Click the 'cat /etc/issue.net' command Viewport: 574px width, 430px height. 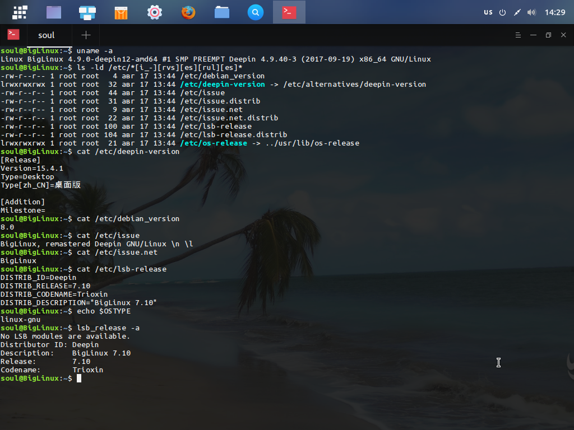tap(117, 253)
